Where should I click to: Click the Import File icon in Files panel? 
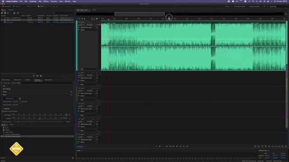pos(5,13)
